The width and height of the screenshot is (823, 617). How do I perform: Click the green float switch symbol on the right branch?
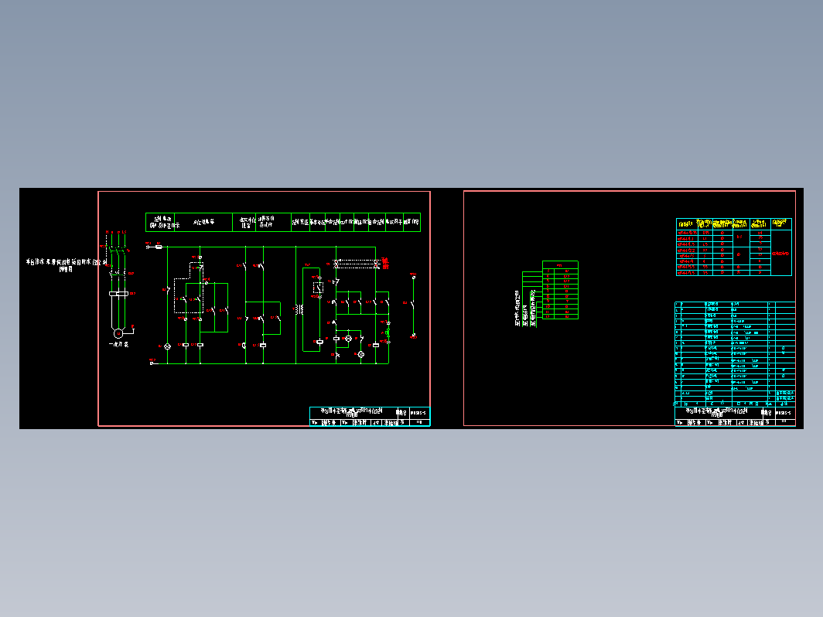388,332
